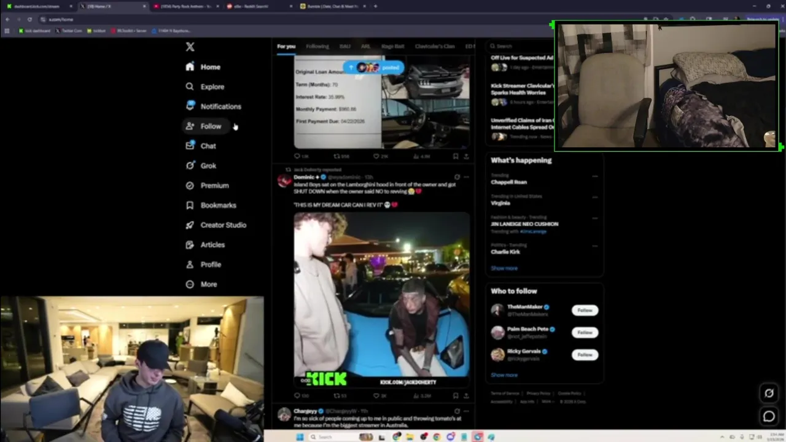Viewport: 786px width, 442px height.
Task: Click the Windows Start button
Action: tap(300, 436)
